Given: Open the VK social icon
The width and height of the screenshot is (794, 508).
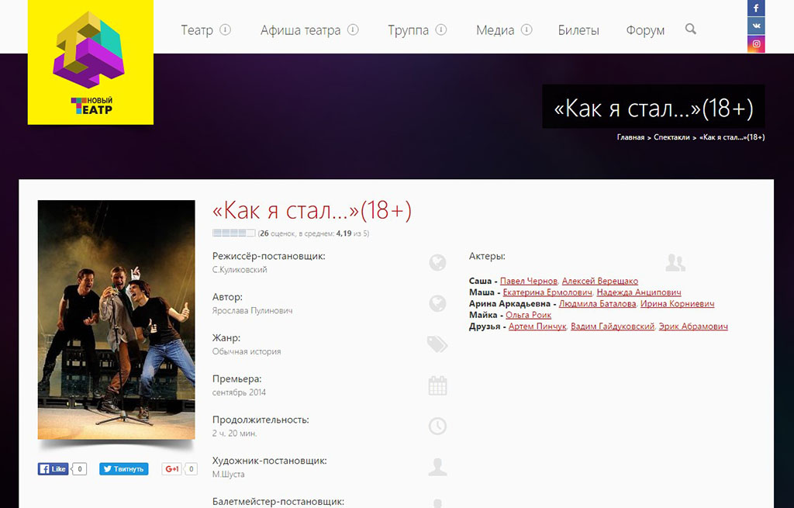Looking at the screenshot, I should click(756, 26).
